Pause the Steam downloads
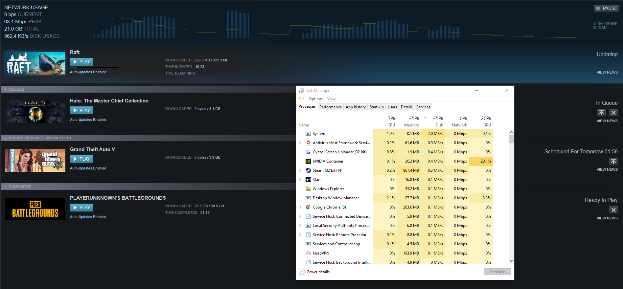The height and width of the screenshot is (289, 623). coord(606,8)
